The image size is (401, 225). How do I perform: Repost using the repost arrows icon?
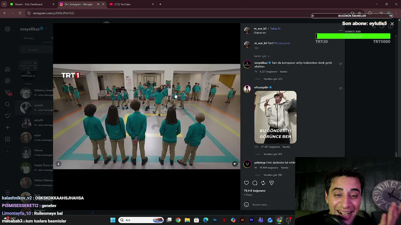click(x=263, y=183)
